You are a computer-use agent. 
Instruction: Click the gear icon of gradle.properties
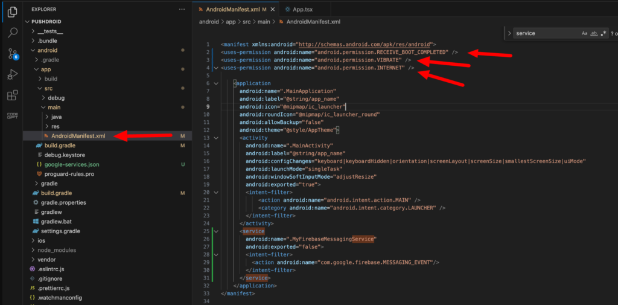pos(36,202)
